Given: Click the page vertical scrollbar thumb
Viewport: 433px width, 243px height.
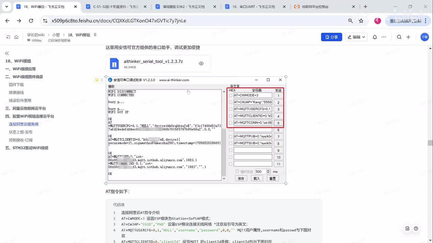Looking at the screenshot, I should pyautogui.click(x=430, y=143).
